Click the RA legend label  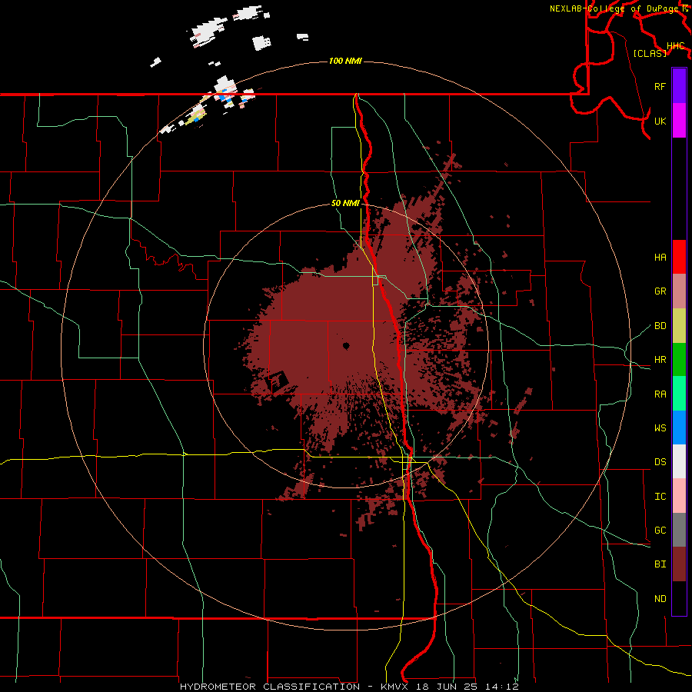[x=660, y=394]
